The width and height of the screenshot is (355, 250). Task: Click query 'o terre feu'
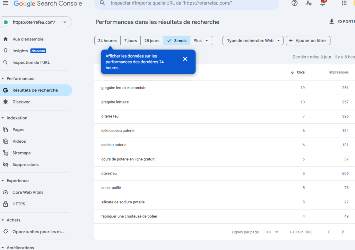[x=110, y=116]
